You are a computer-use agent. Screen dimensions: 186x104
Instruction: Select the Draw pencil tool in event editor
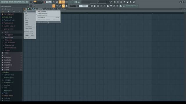(x=32, y=9)
